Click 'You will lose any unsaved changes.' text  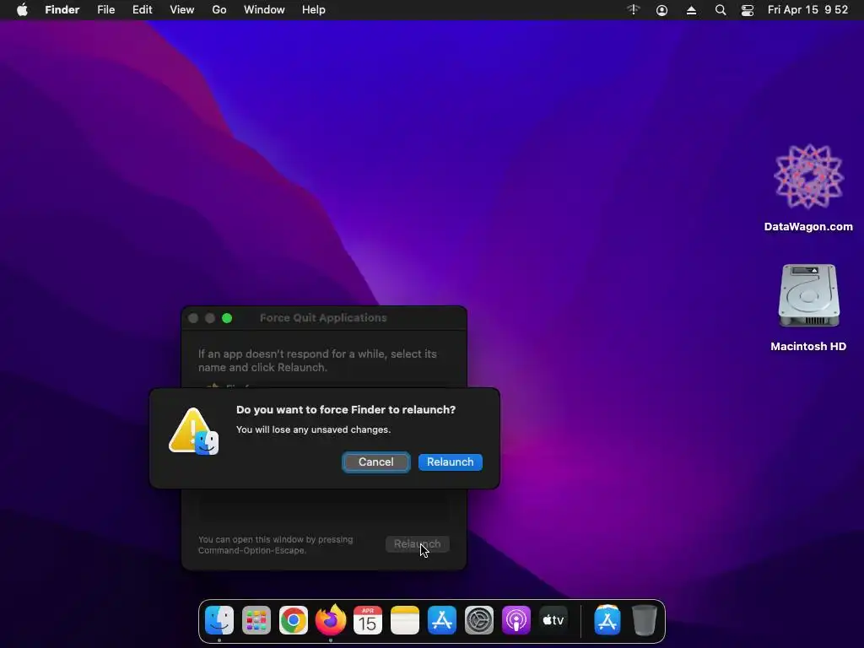(x=314, y=429)
